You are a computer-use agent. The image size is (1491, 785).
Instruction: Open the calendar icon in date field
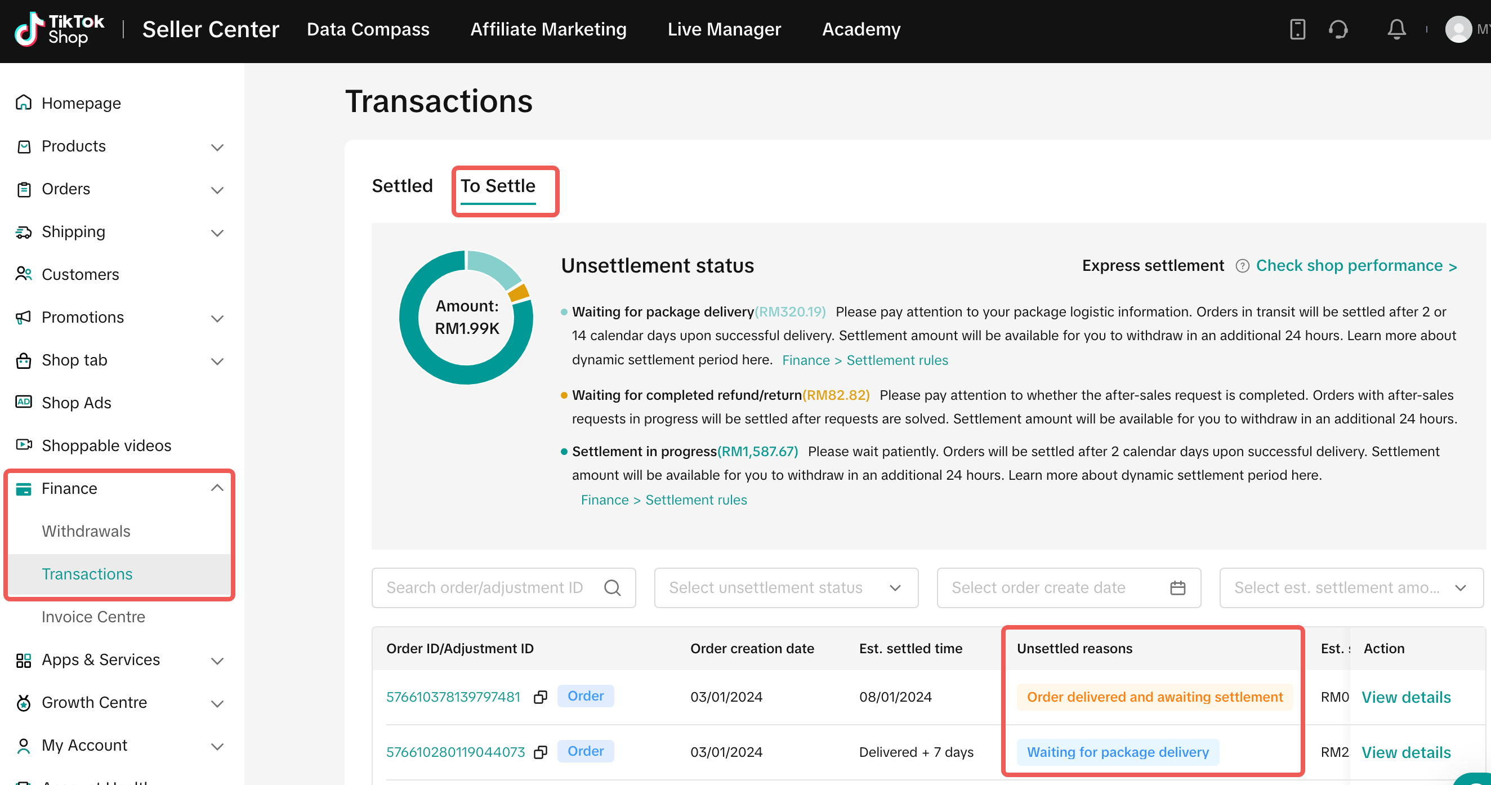click(1177, 587)
